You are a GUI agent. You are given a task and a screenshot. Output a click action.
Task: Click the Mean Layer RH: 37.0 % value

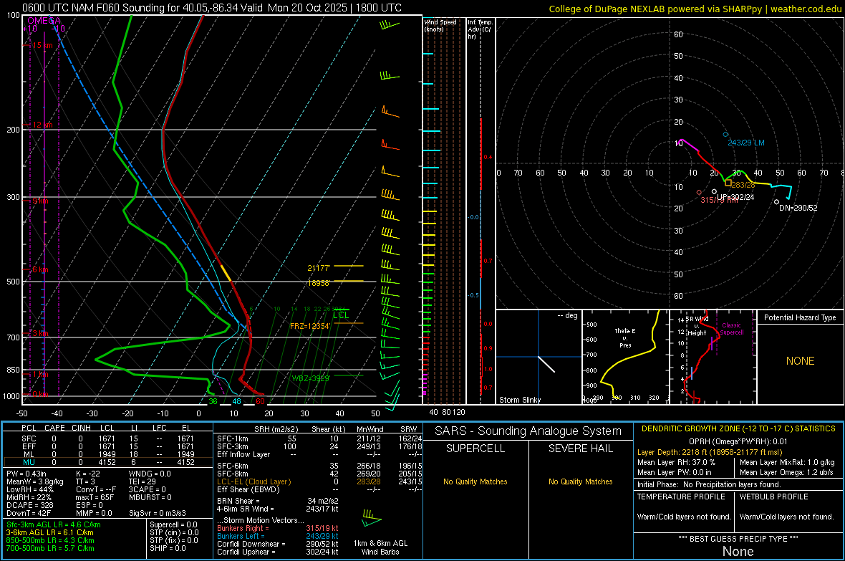pyautogui.click(x=676, y=462)
